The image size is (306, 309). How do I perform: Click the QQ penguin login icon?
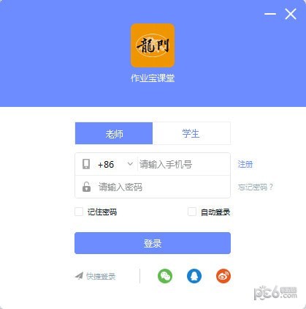tap(194, 276)
